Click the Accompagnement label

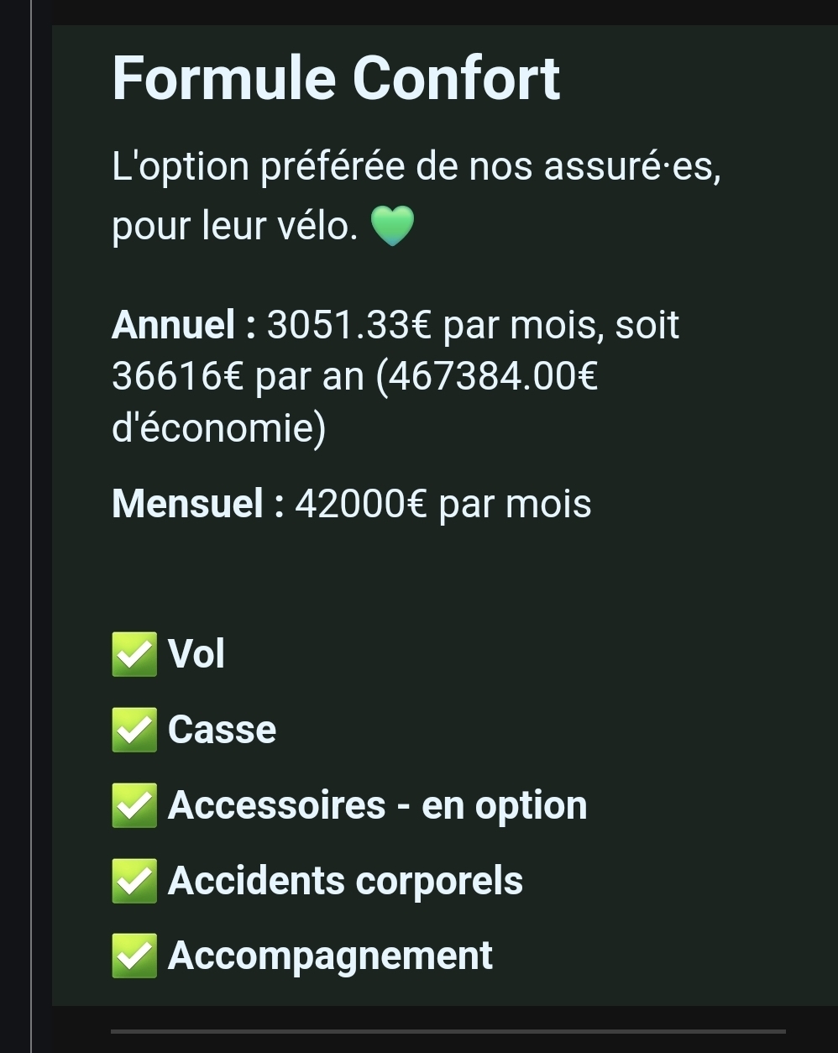330,956
